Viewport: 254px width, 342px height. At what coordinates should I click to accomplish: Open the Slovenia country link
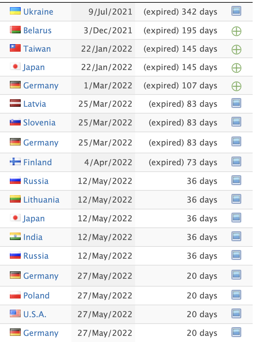[39, 123]
